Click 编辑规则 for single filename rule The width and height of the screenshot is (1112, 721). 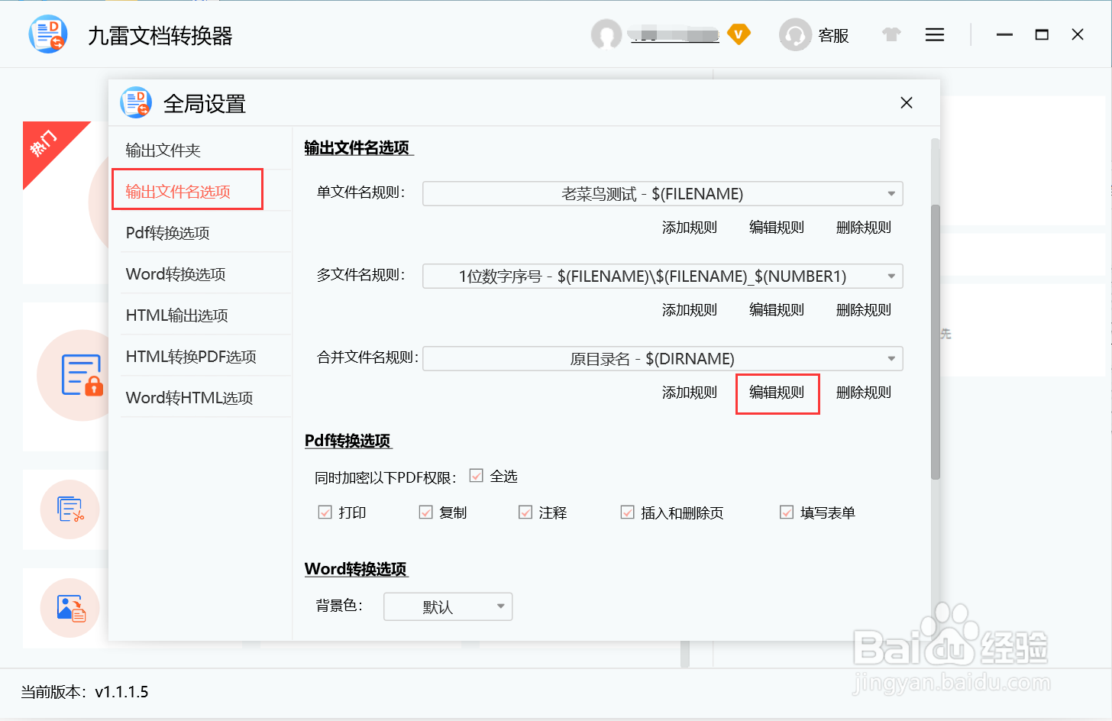tap(777, 228)
